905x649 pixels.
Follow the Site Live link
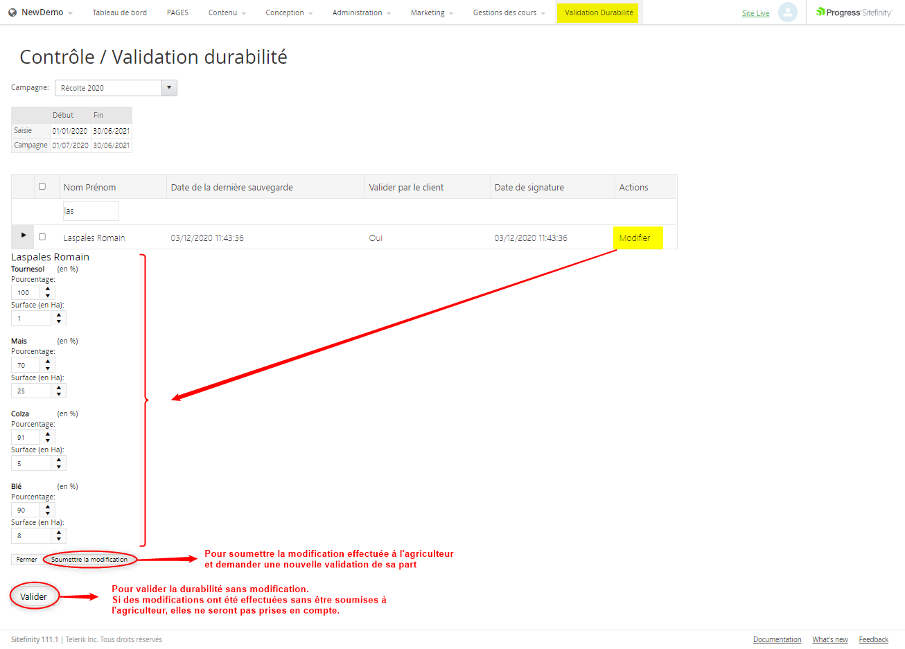(755, 13)
